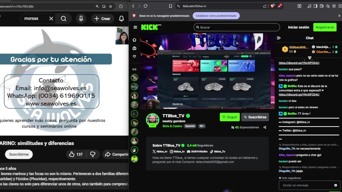Open the Brave Wallet icon

[x=322, y=6]
